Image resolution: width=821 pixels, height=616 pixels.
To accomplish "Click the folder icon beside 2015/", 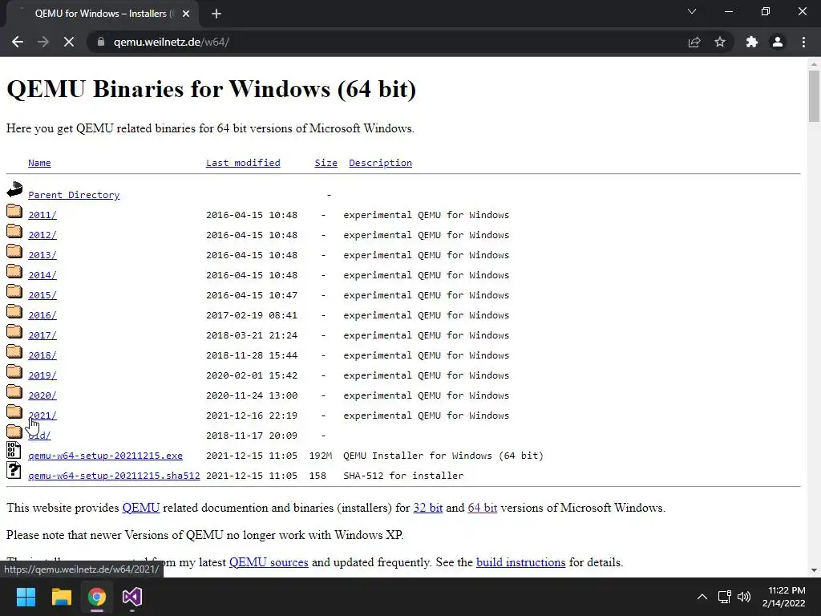I will coord(14,291).
